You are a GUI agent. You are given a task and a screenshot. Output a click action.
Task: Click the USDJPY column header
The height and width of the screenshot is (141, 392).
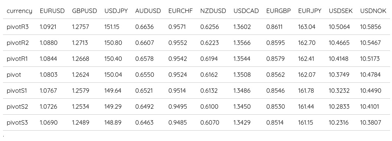[x=116, y=11]
